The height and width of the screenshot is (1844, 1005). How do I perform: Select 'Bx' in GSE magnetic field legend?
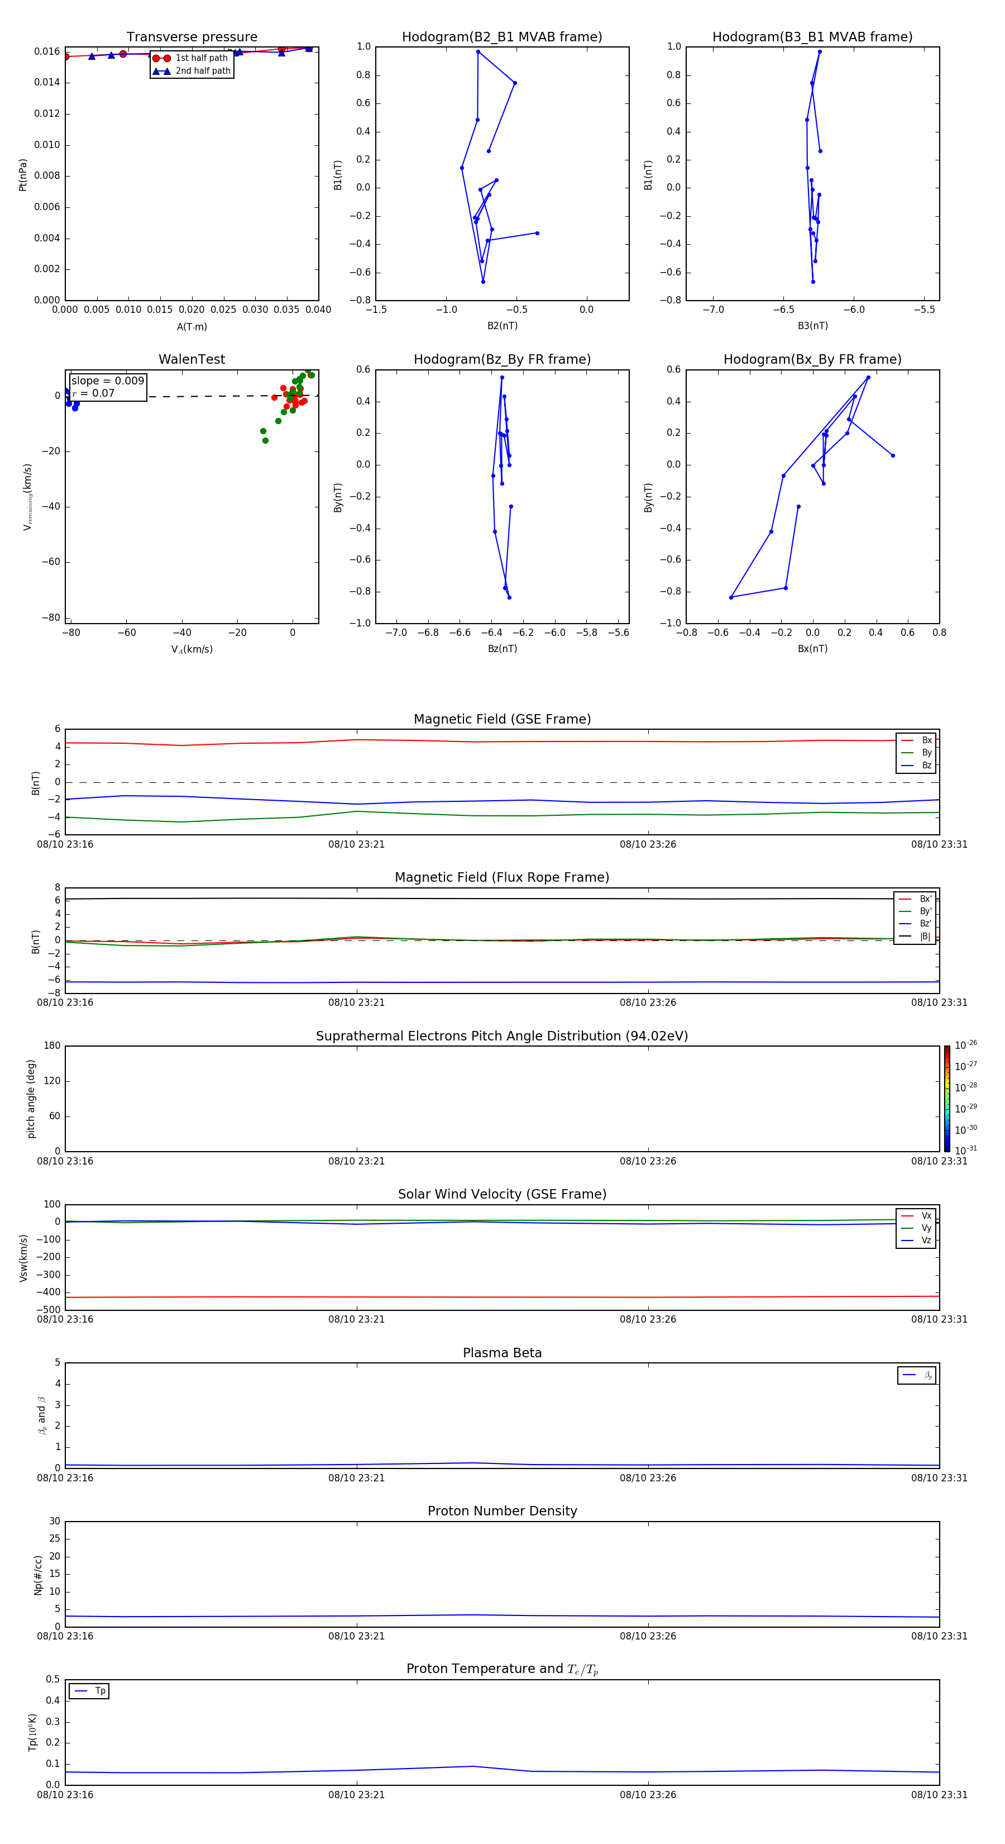pos(916,740)
